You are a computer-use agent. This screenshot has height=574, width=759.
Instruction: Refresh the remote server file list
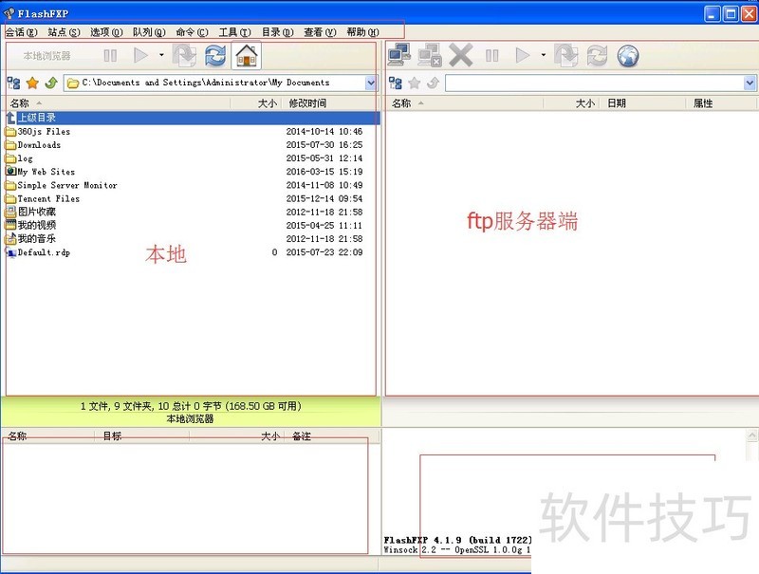597,55
